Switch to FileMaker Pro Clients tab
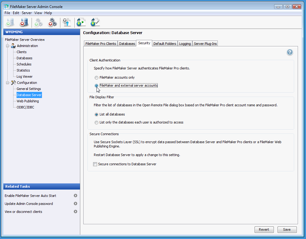 tap(101, 43)
